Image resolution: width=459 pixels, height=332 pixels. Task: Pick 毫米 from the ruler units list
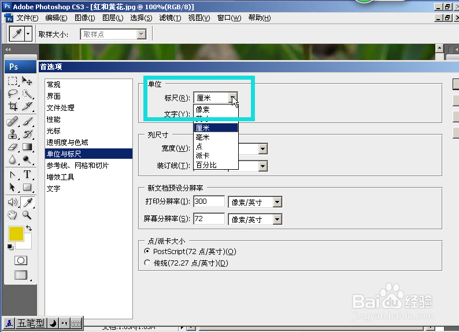click(x=216, y=137)
